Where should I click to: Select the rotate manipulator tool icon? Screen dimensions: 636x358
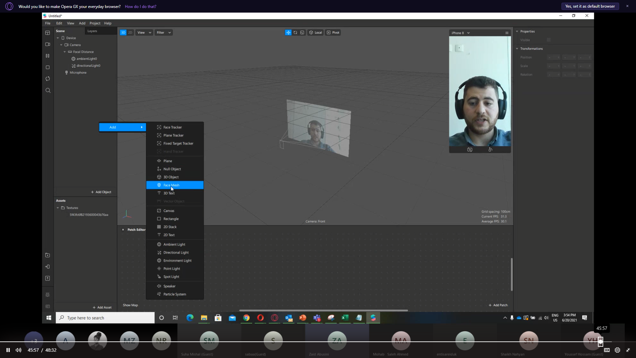(x=295, y=32)
